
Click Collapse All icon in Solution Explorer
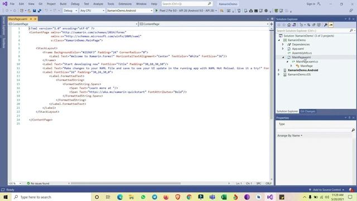tap(313, 25)
